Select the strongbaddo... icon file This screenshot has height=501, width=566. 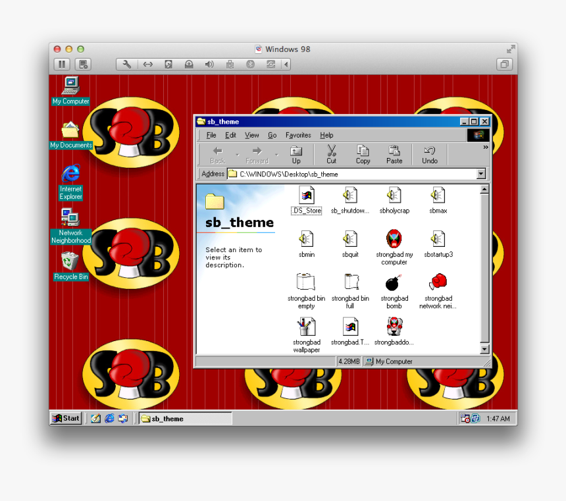click(394, 332)
